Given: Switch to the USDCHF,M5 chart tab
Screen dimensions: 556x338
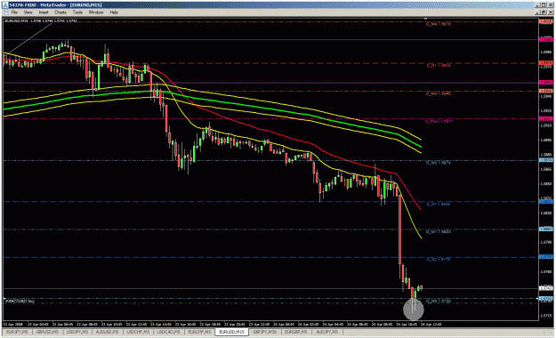Looking at the screenshot, I should pyautogui.click(x=138, y=332).
